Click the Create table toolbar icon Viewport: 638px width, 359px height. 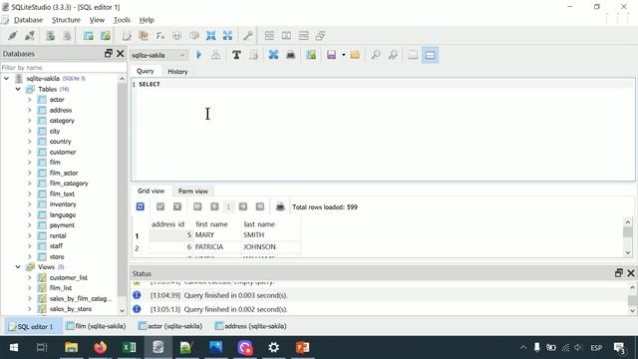point(89,36)
